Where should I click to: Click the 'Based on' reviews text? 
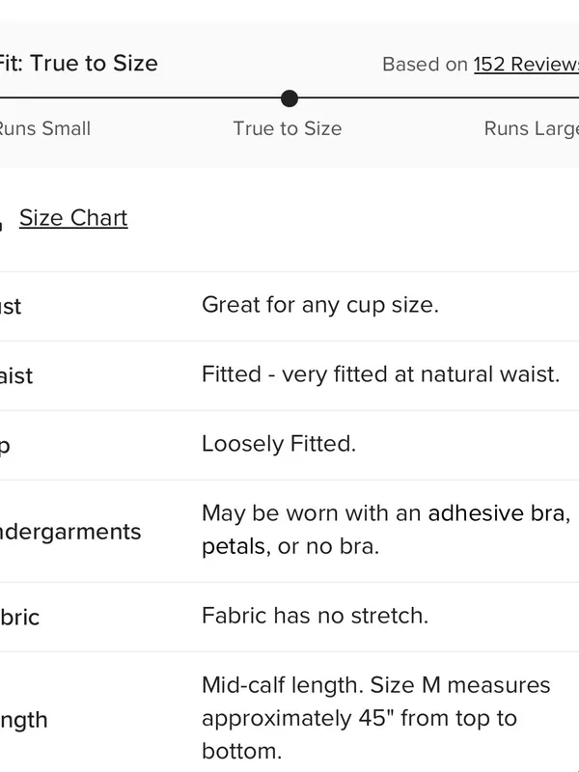coord(425,65)
